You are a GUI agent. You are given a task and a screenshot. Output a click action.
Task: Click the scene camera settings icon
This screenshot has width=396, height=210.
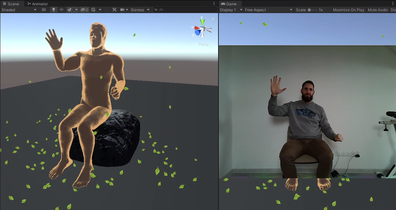coord(123,10)
